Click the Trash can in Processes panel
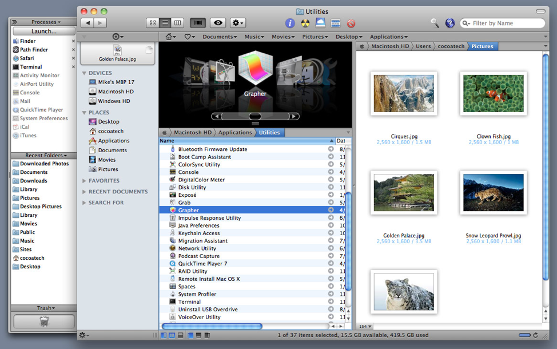The height and width of the screenshot is (349, 557). (x=44, y=322)
